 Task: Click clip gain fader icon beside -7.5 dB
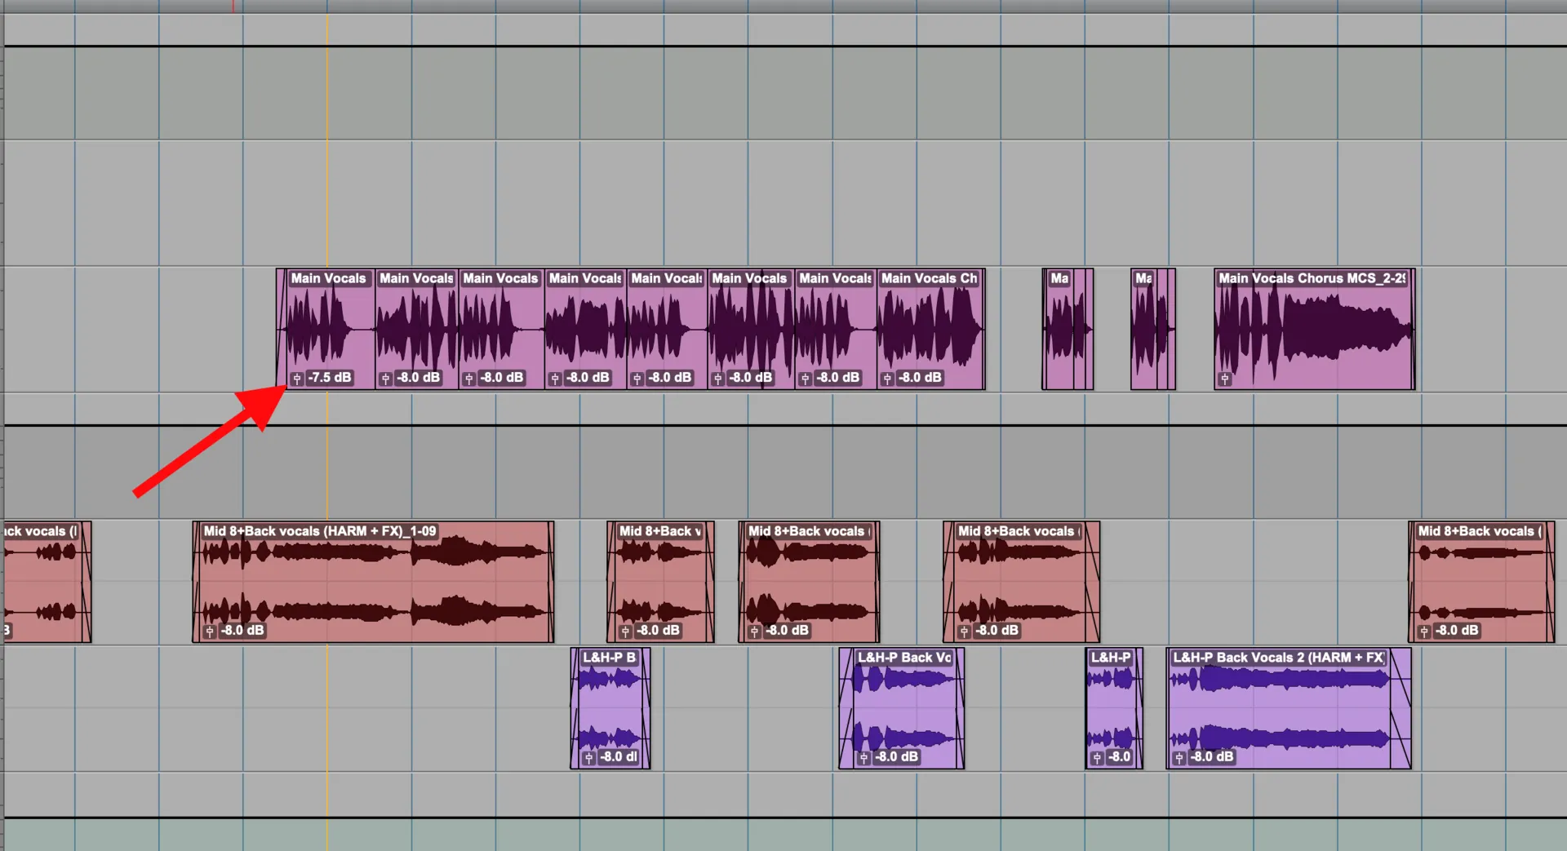coord(297,379)
